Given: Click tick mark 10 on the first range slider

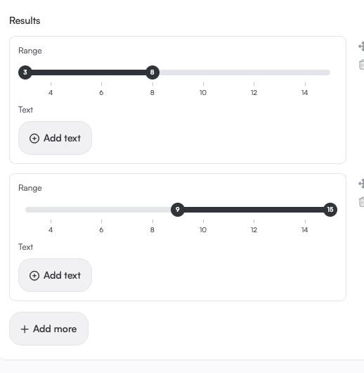Looking at the screenshot, I should [x=203, y=89].
